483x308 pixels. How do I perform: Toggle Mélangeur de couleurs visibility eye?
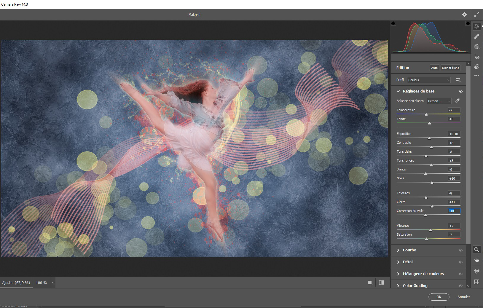click(461, 274)
